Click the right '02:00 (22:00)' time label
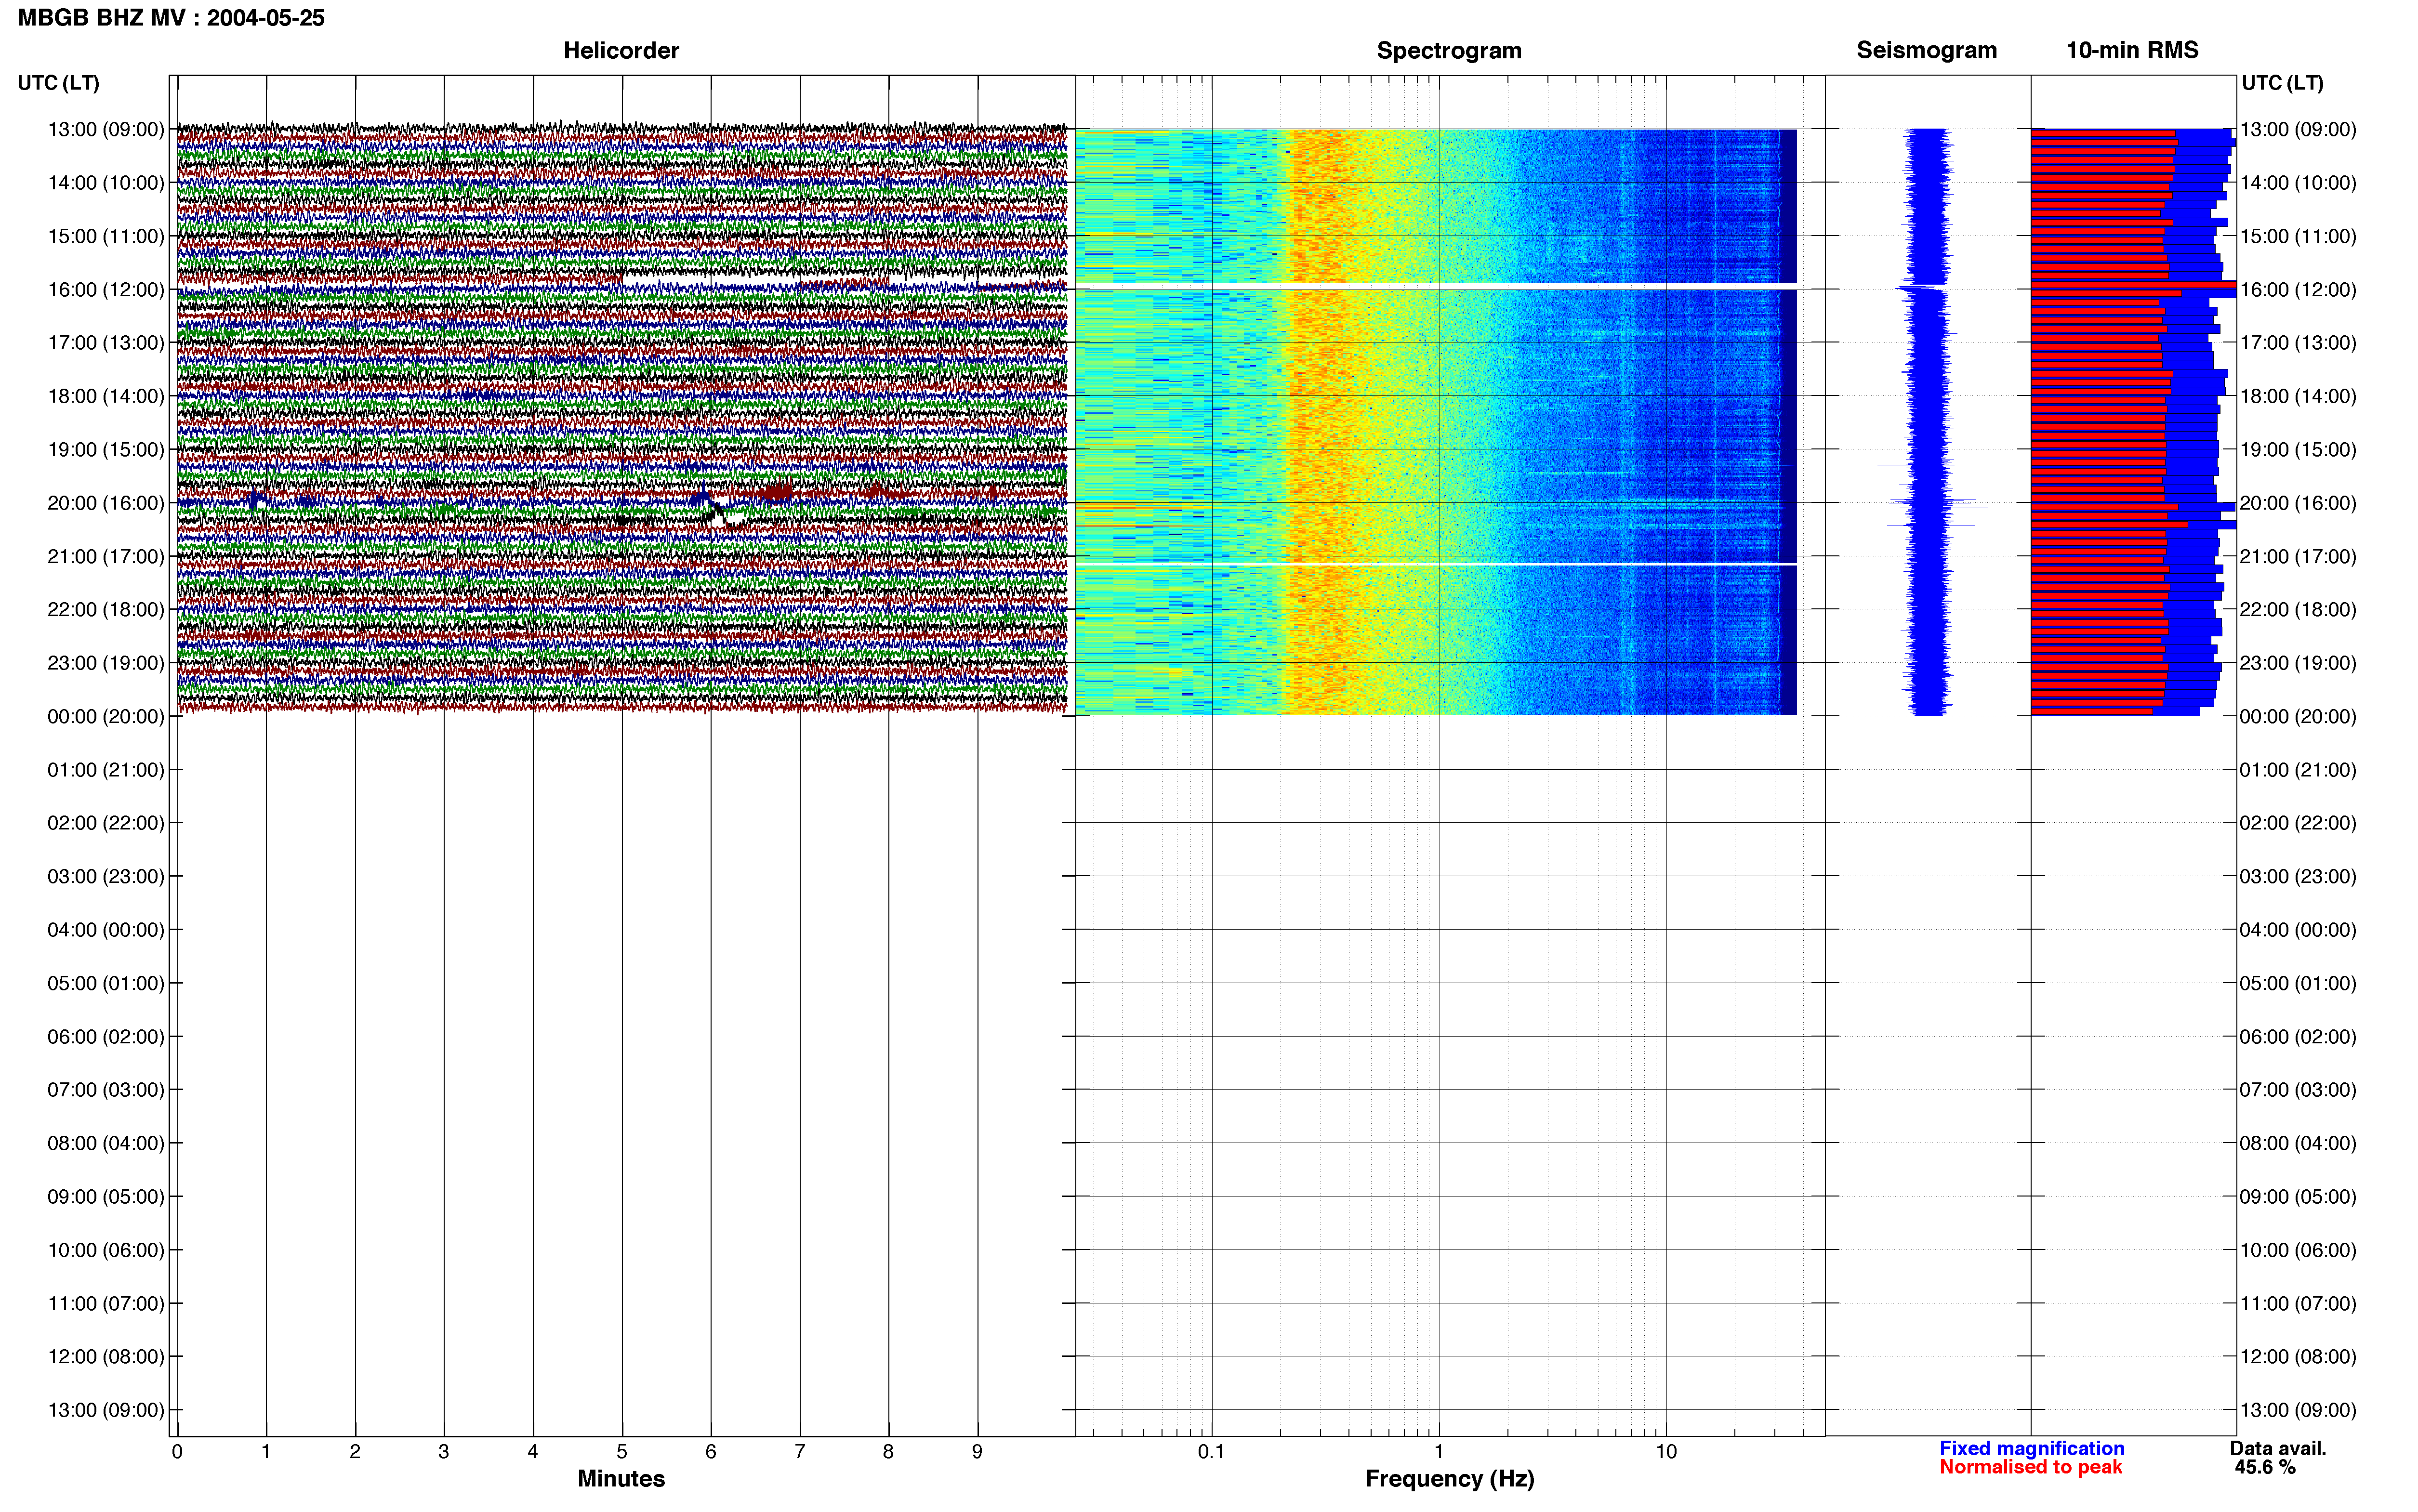The height and width of the screenshot is (1512, 2418). (2298, 823)
